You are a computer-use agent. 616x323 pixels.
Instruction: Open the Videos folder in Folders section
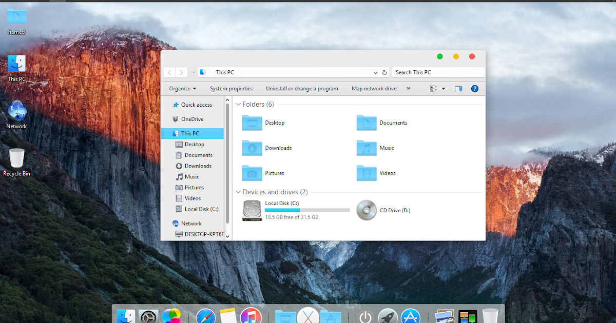click(x=376, y=173)
